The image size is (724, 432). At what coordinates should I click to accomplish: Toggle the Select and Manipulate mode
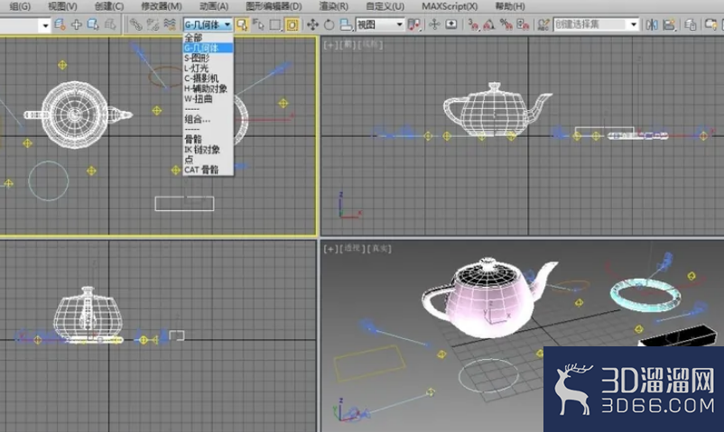point(434,24)
